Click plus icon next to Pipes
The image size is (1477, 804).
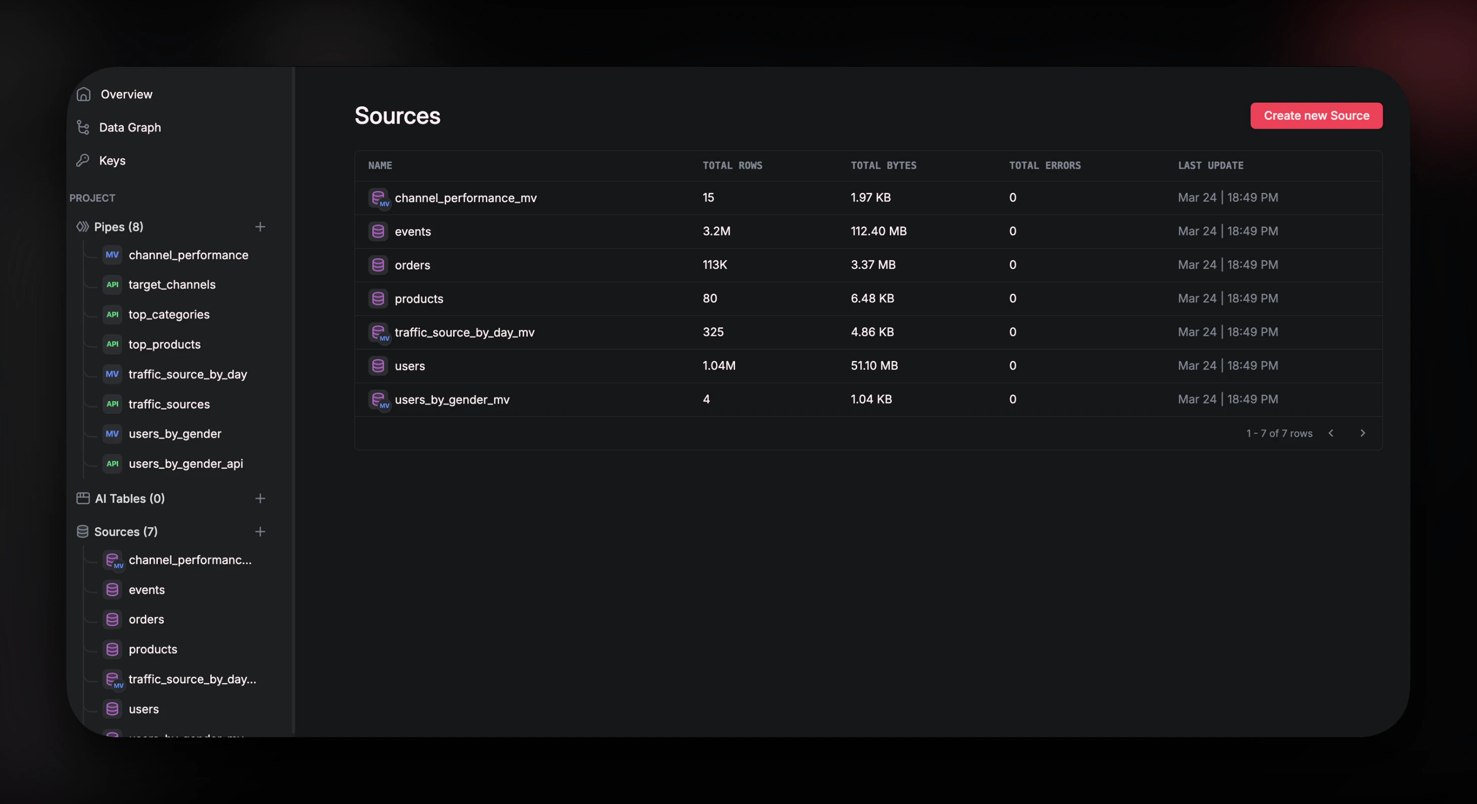260,227
